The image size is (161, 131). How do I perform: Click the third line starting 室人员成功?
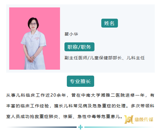(x=64, y=116)
